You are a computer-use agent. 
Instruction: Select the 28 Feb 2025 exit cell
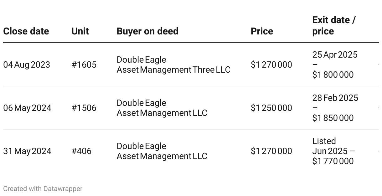pyautogui.click(x=335, y=108)
